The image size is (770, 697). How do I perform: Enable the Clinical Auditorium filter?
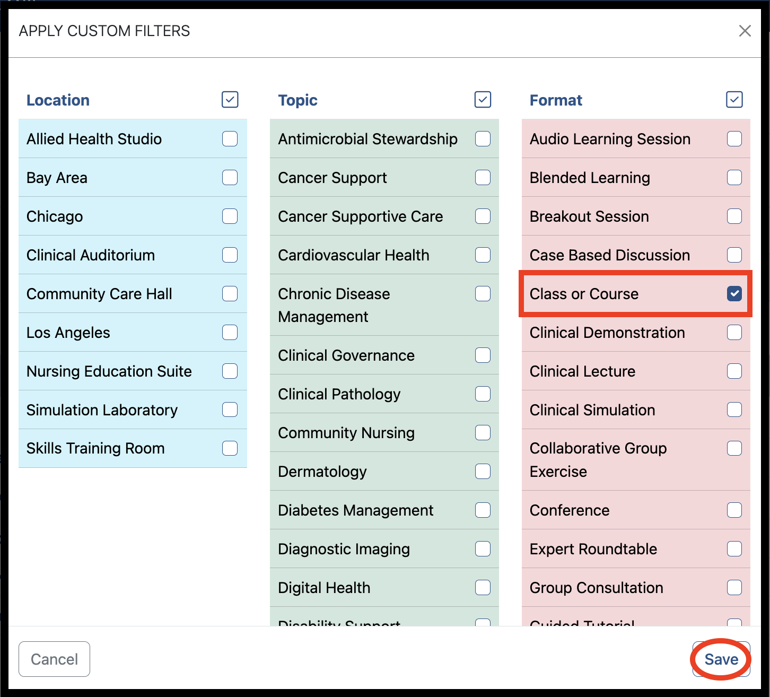point(230,255)
